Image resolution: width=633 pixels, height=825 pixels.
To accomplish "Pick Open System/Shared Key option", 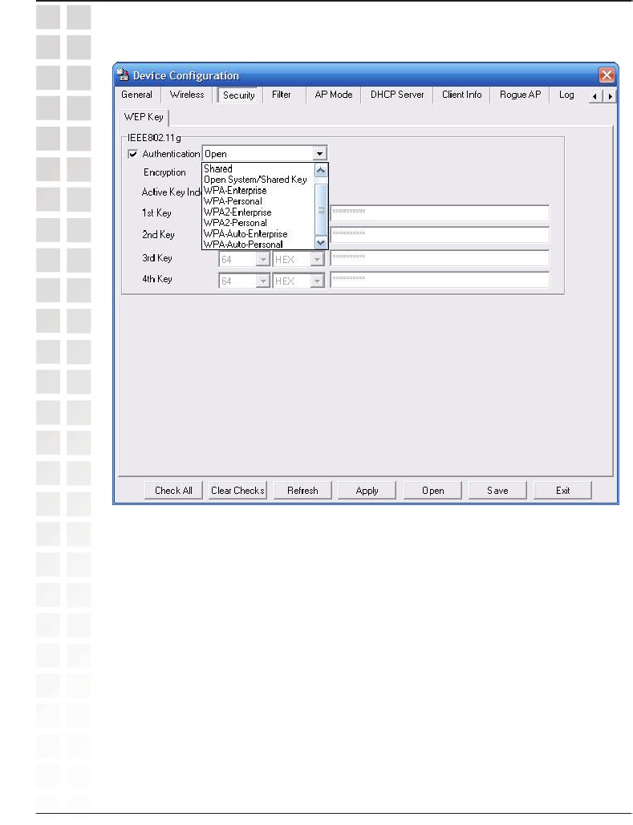I will click(255, 180).
